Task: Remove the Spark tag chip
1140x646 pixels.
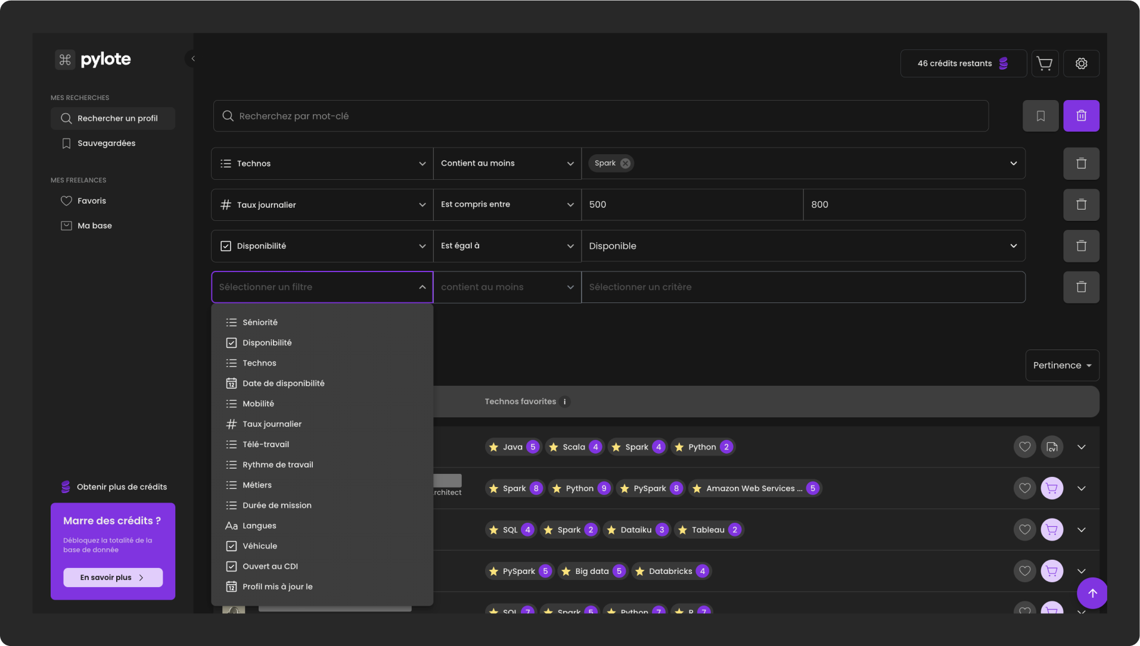Action: point(625,163)
